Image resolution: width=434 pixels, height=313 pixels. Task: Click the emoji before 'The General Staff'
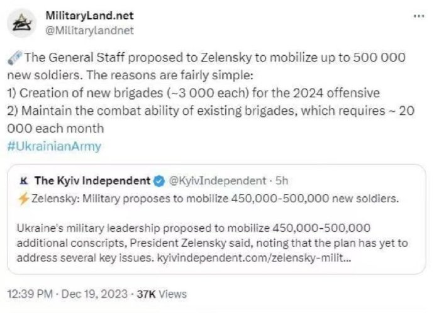pos(15,58)
